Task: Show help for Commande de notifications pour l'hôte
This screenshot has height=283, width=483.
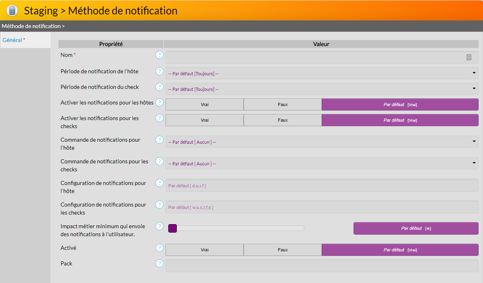Action: [160, 140]
